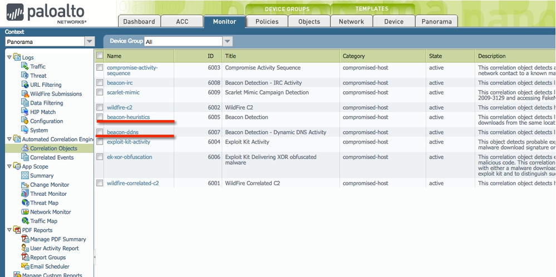Sort by the Category column header
This screenshot has width=556, height=277.
pos(354,56)
